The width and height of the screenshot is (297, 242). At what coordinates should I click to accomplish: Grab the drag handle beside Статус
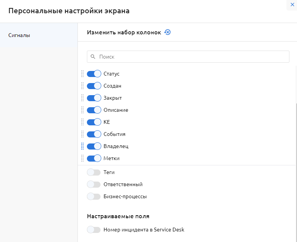tap(82, 74)
